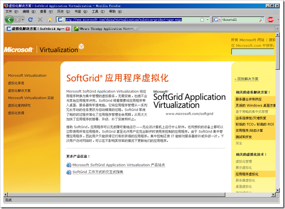The width and height of the screenshot is (285, 209).
Task: Open 所有 Microsoft 网站 link
Action: (247, 40)
